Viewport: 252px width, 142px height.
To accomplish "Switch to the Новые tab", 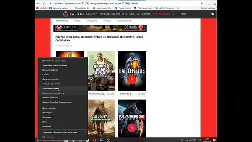I will (77, 21).
